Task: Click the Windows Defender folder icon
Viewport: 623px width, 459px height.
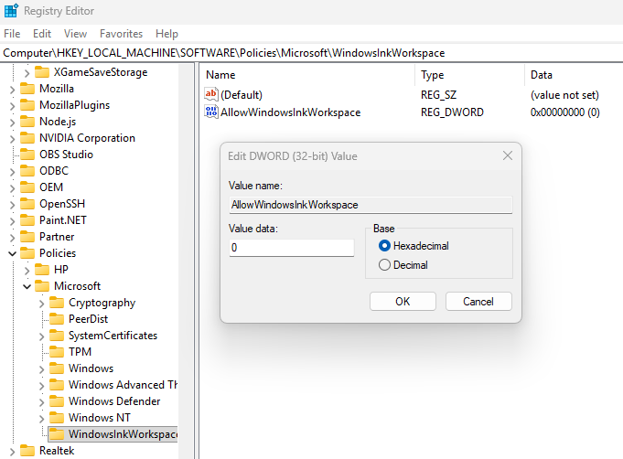Action: (x=57, y=401)
